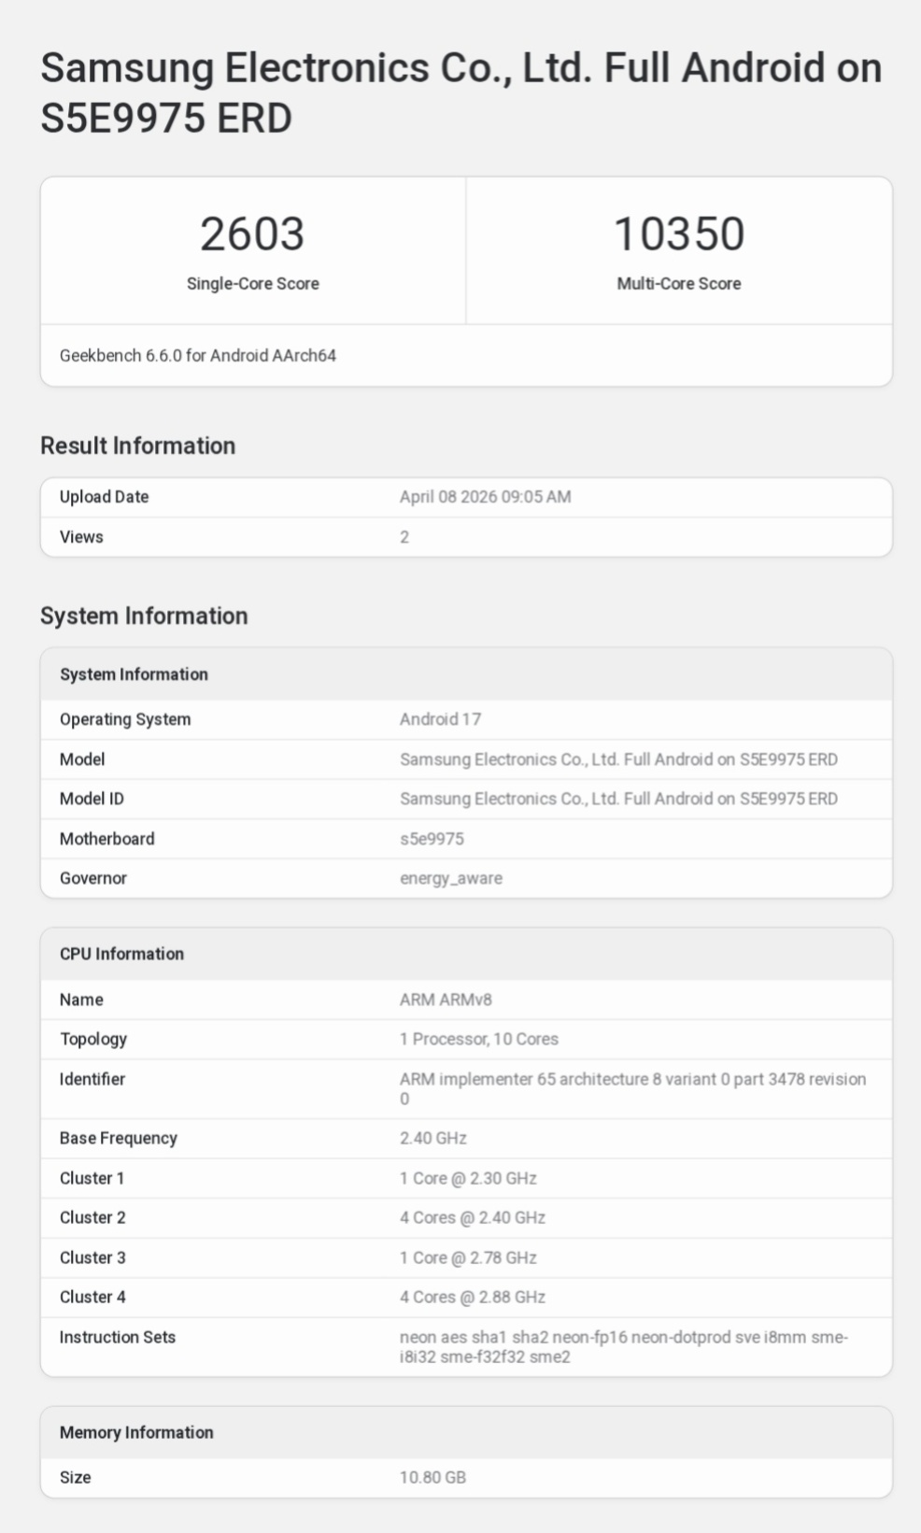Click the multi-core score 10350
This screenshot has width=921, height=1533.
[x=679, y=234]
